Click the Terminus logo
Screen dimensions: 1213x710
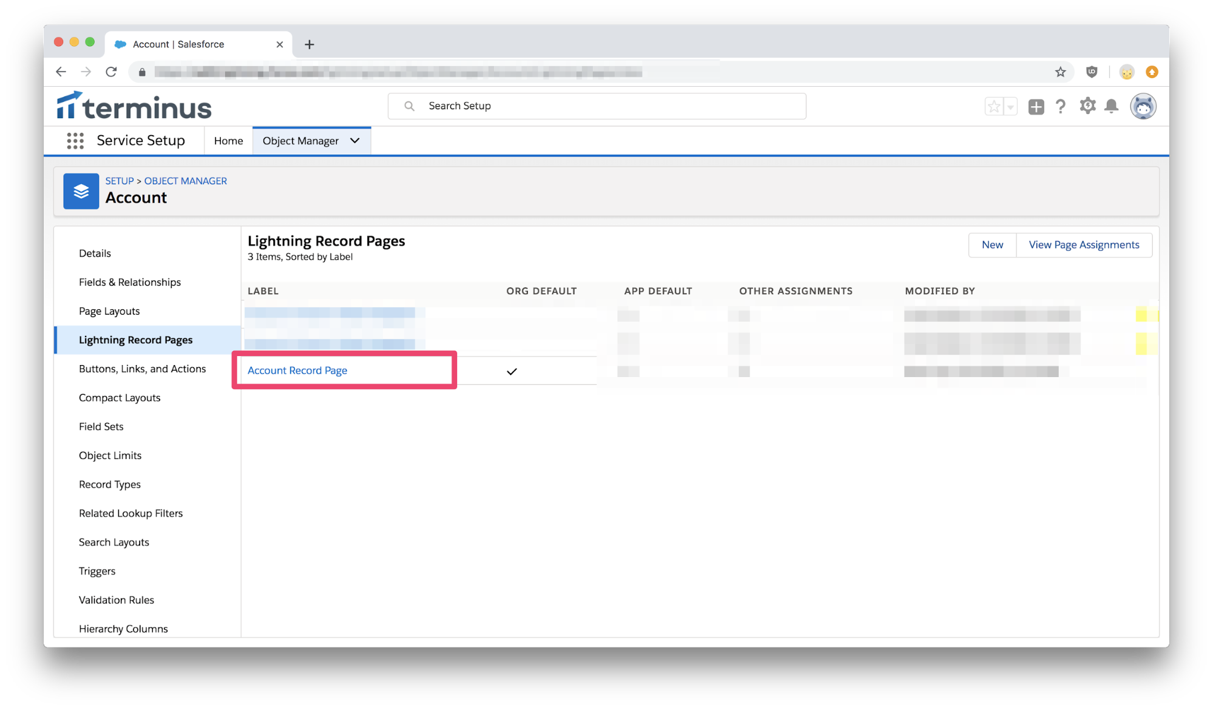[x=134, y=105]
